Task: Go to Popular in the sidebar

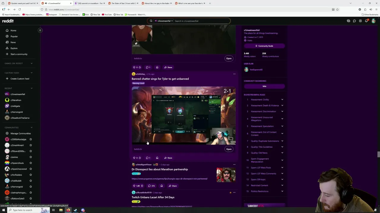Action: point(14,36)
